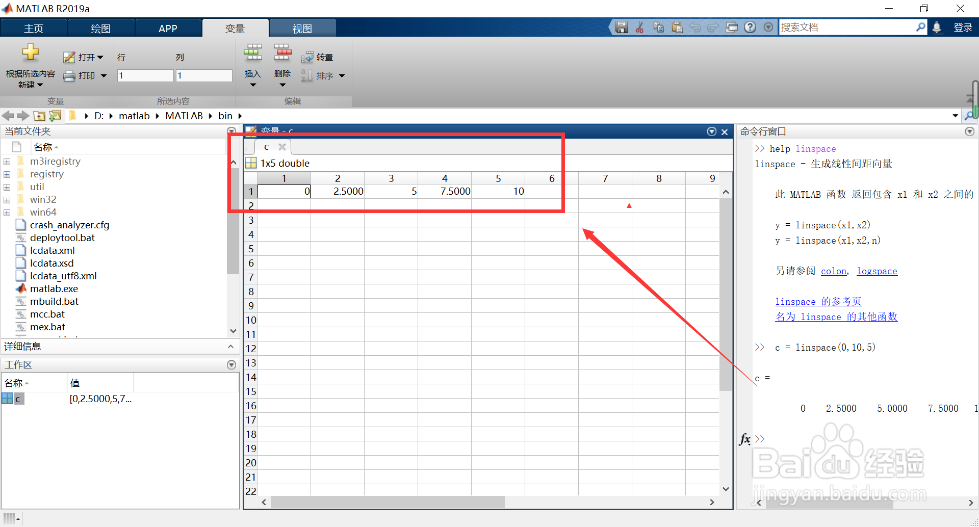Switch to the View tab 视图

(x=302, y=29)
